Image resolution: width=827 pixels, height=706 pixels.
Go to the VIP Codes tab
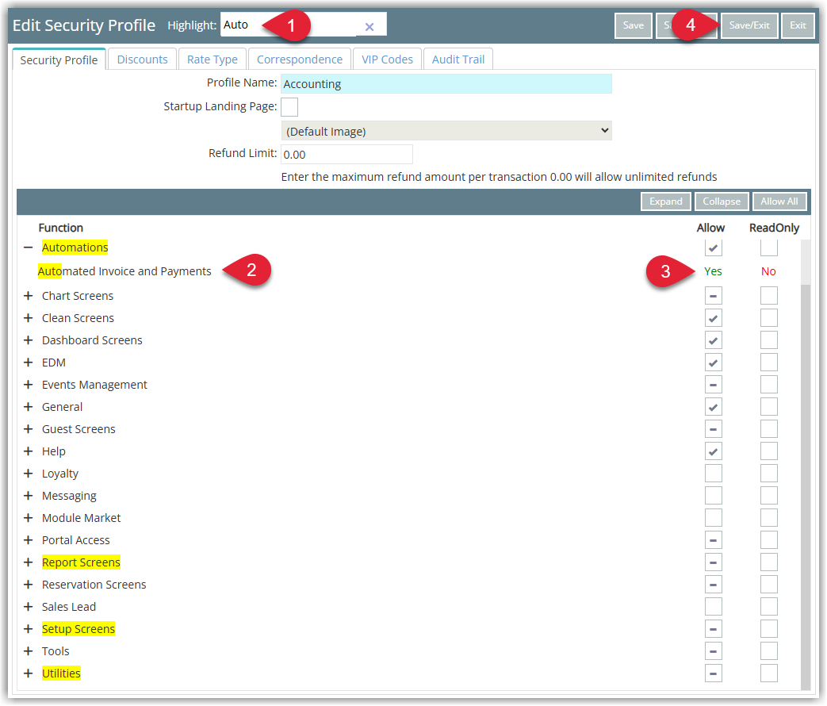(x=387, y=59)
